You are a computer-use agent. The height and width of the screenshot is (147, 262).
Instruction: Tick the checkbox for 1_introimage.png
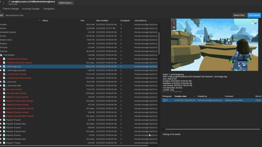click(x=1, y=67)
